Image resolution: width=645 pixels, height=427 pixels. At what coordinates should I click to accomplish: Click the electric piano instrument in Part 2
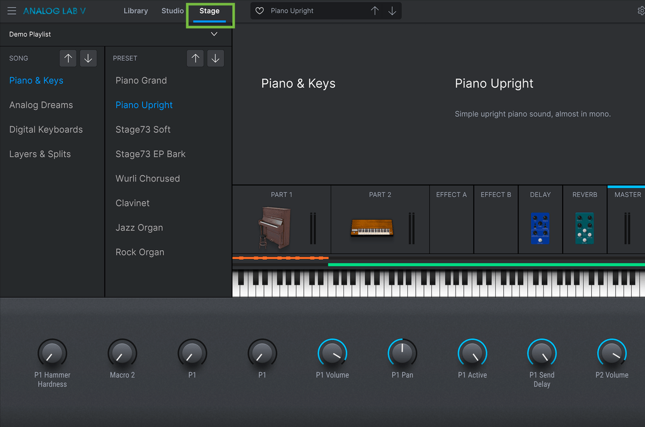click(x=372, y=228)
